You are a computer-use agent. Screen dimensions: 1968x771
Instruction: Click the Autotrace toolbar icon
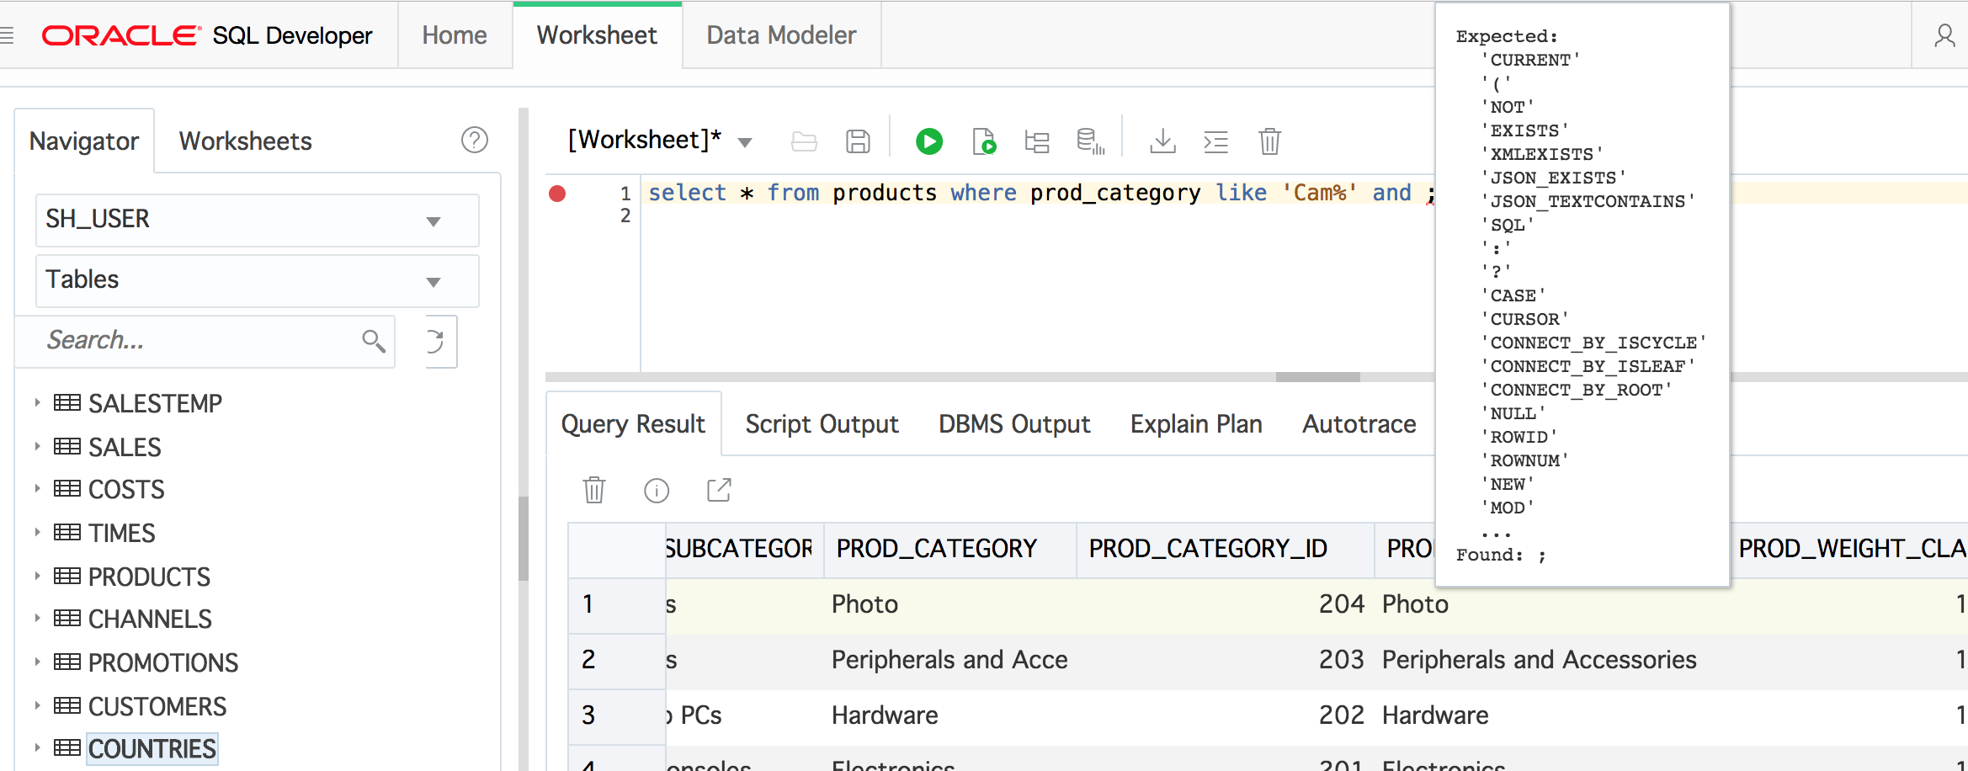coord(1090,141)
